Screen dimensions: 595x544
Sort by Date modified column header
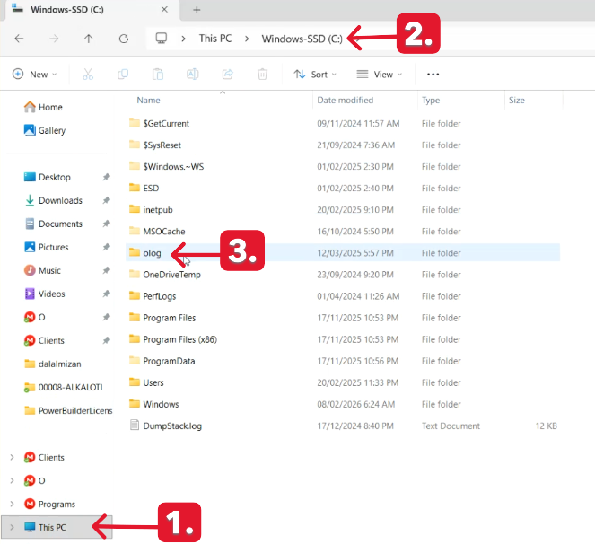[x=345, y=101]
